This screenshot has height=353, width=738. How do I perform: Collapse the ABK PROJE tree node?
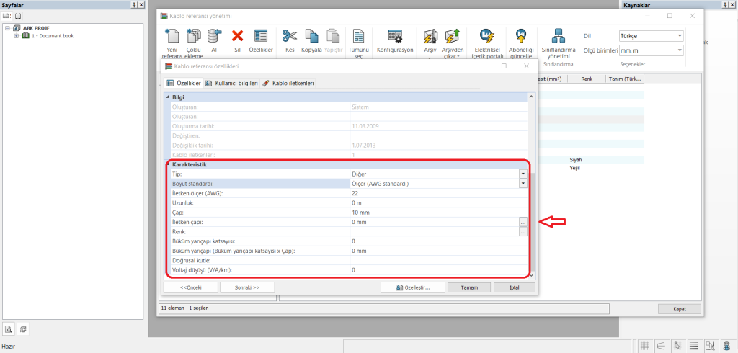pos(7,28)
